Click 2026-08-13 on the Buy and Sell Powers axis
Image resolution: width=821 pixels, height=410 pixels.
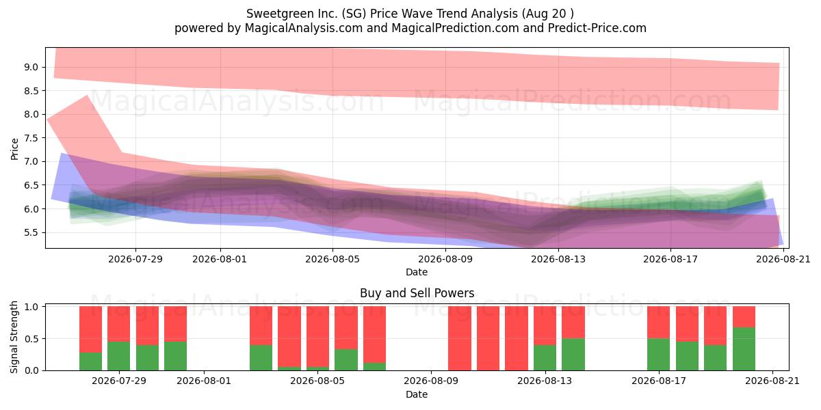(545, 381)
